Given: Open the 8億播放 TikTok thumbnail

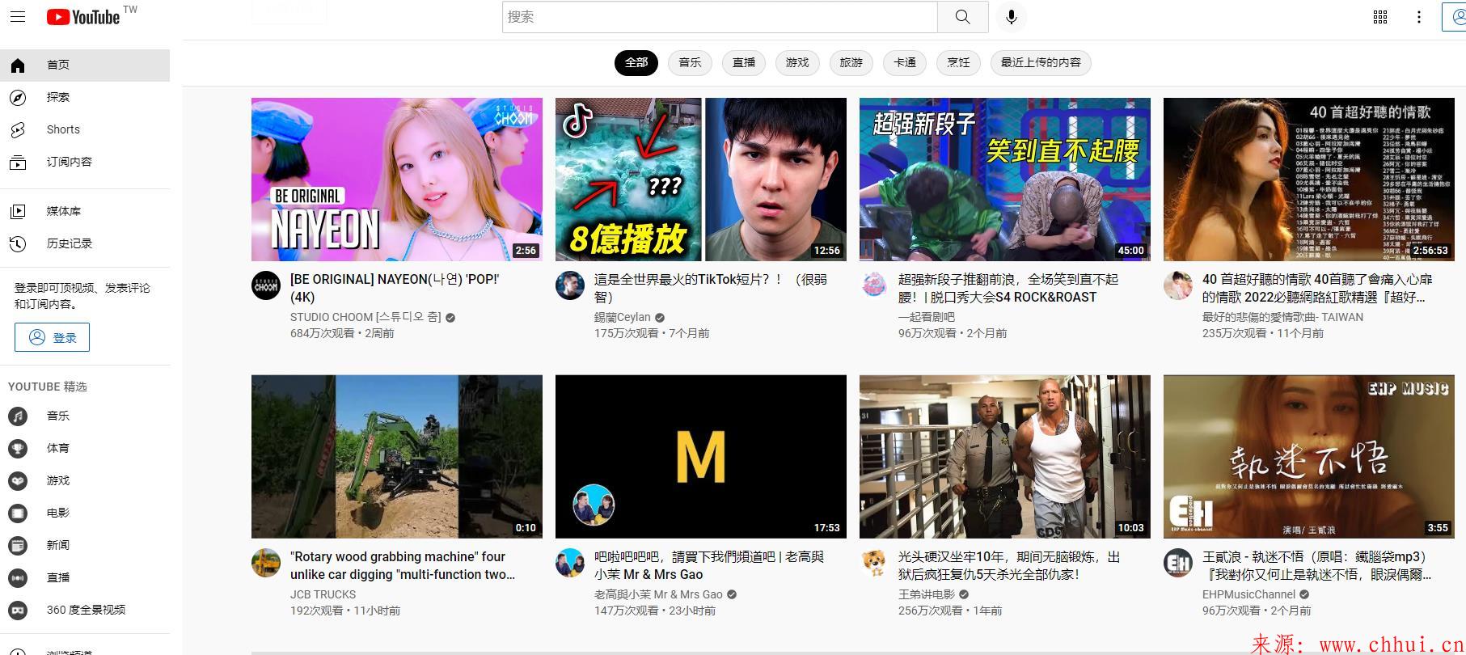Looking at the screenshot, I should tap(701, 180).
